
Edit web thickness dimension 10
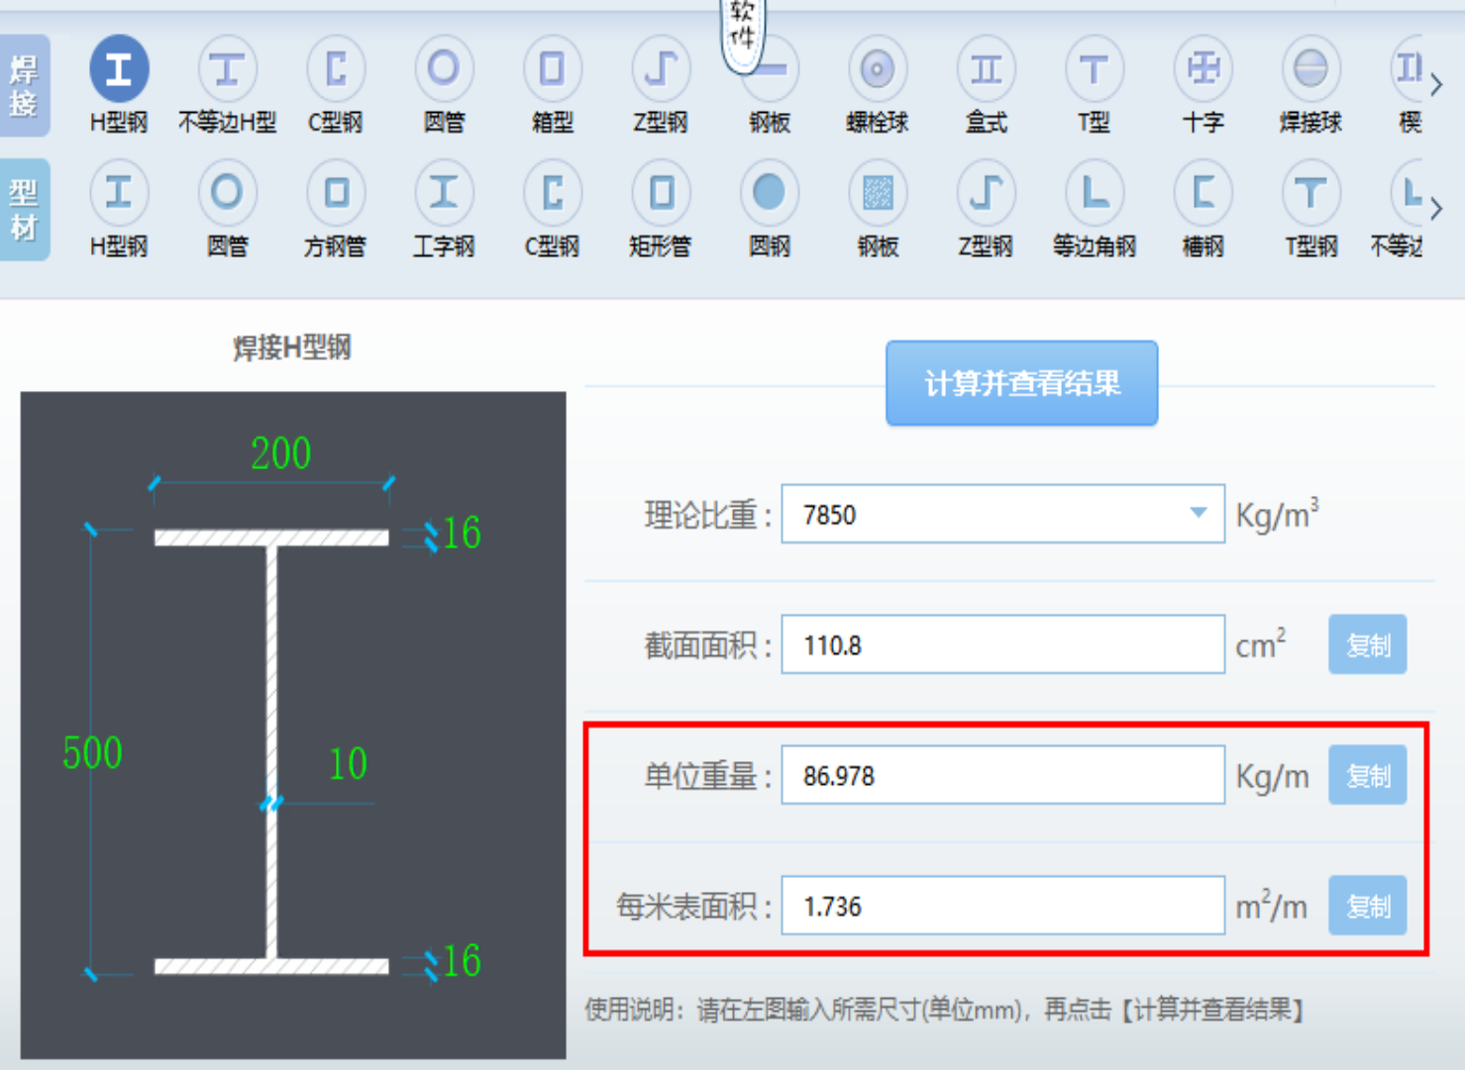[348, 763]
